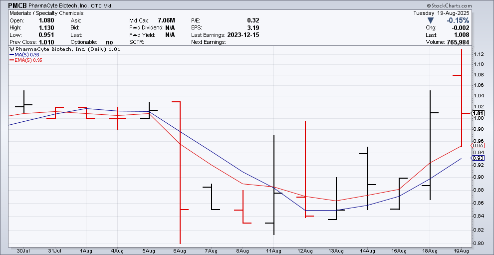
Task: Click the Low value 0.951
Action: pyautogui.click(x=46, y=35)
